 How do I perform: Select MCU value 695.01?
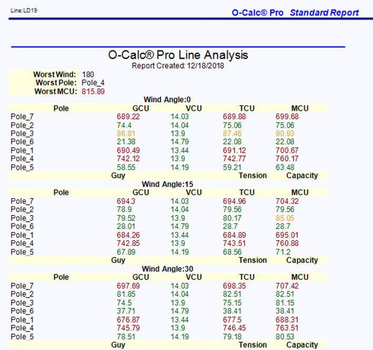[287, 235]
